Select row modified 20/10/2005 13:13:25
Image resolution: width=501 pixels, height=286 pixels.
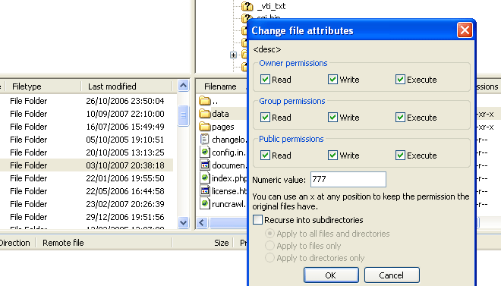(x=87, y=152)
